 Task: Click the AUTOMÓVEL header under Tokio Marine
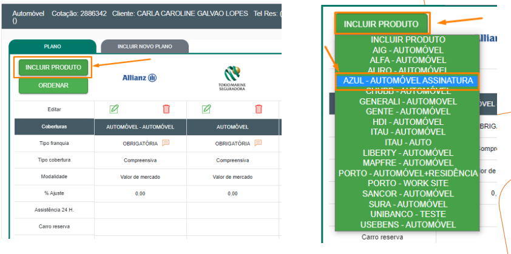coord(232,127)
